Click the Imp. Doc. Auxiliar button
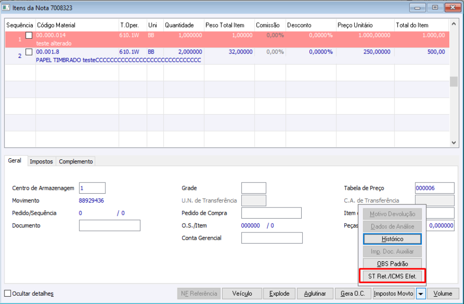This screenshot has width=464, height=304. (x=392, y=252)
